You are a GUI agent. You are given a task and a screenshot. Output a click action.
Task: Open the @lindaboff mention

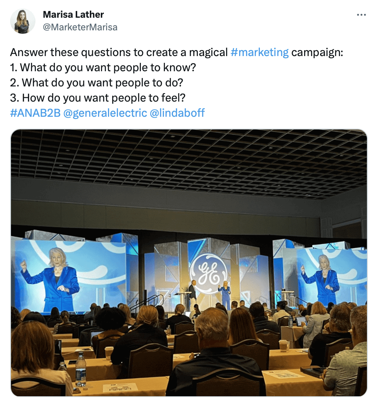click(x=177, y=113)
